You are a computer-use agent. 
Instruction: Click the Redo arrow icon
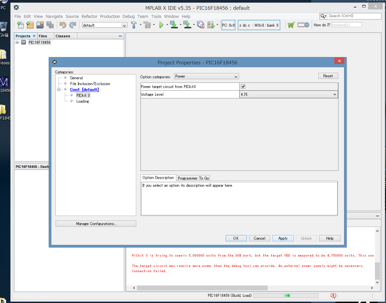73,25
